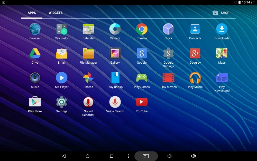Viewport: 257px width, 161px height.
Task: Open File Manager
Action: (88, 53)
